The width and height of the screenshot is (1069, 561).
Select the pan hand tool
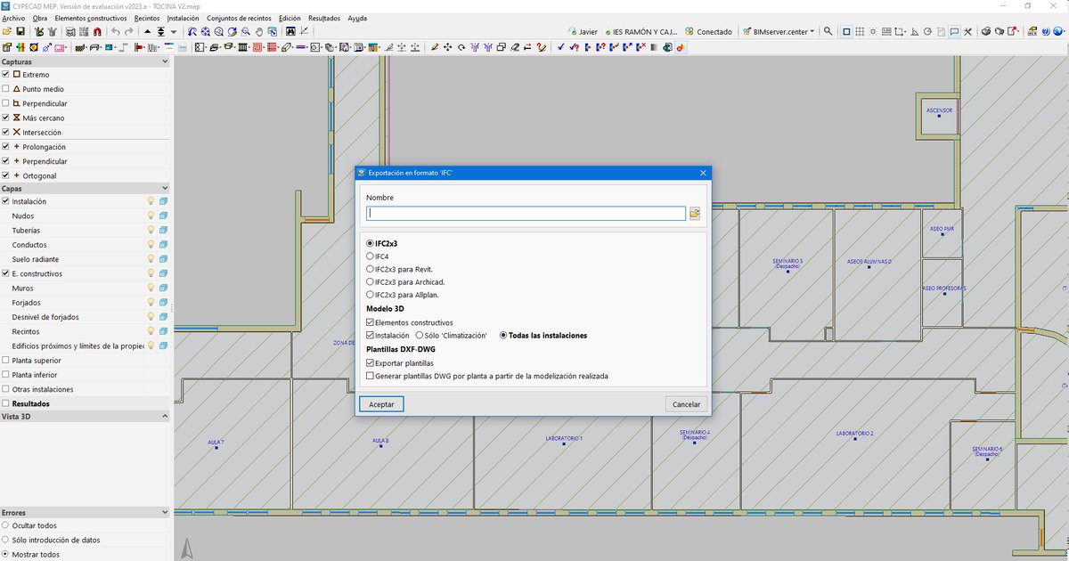259,31
